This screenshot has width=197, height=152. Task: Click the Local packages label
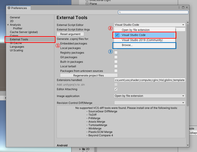click(70, 48)
